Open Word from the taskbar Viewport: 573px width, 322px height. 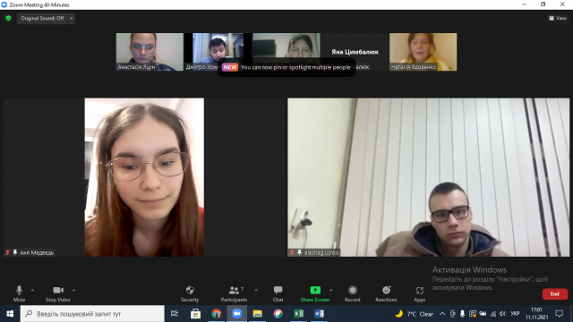tap(319, 314)
